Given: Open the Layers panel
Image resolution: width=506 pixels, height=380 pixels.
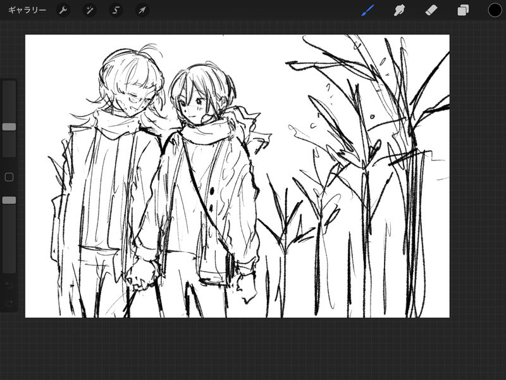Looking at the screenshot, I should tap(463, 10).
